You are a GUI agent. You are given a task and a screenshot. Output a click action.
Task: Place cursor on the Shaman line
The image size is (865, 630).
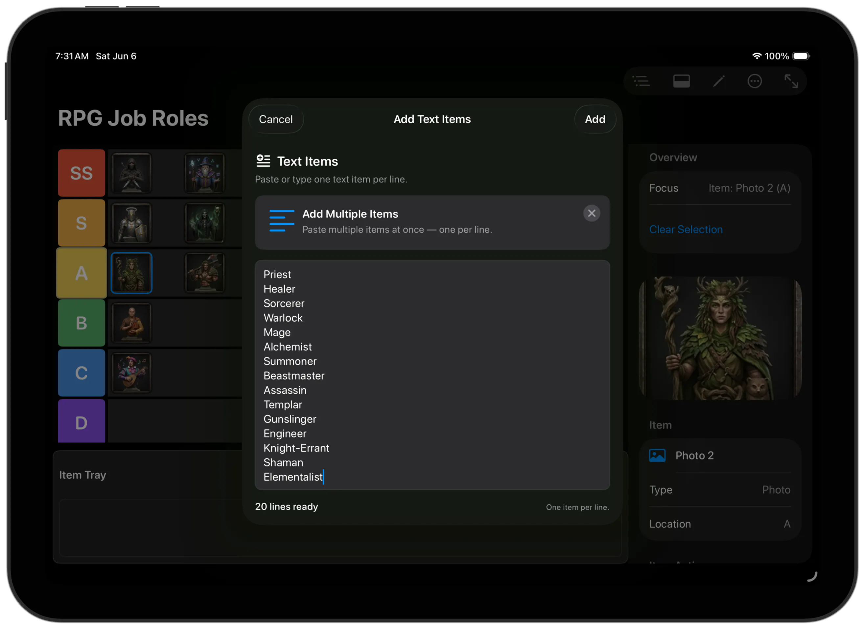click(283, 463)
